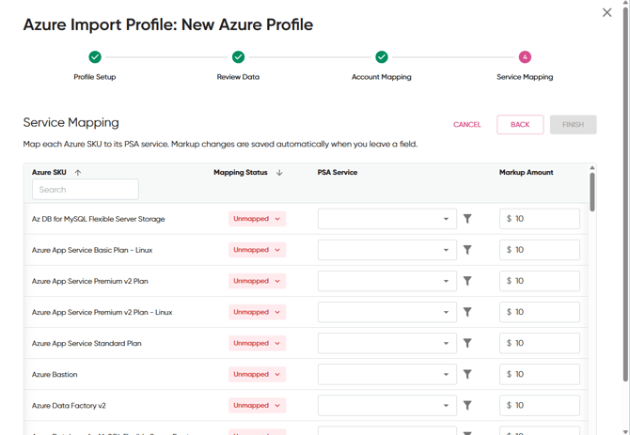
Task: Filter services for Azure App Service Premium v2 Plan
Action: [x=467, y=281]
